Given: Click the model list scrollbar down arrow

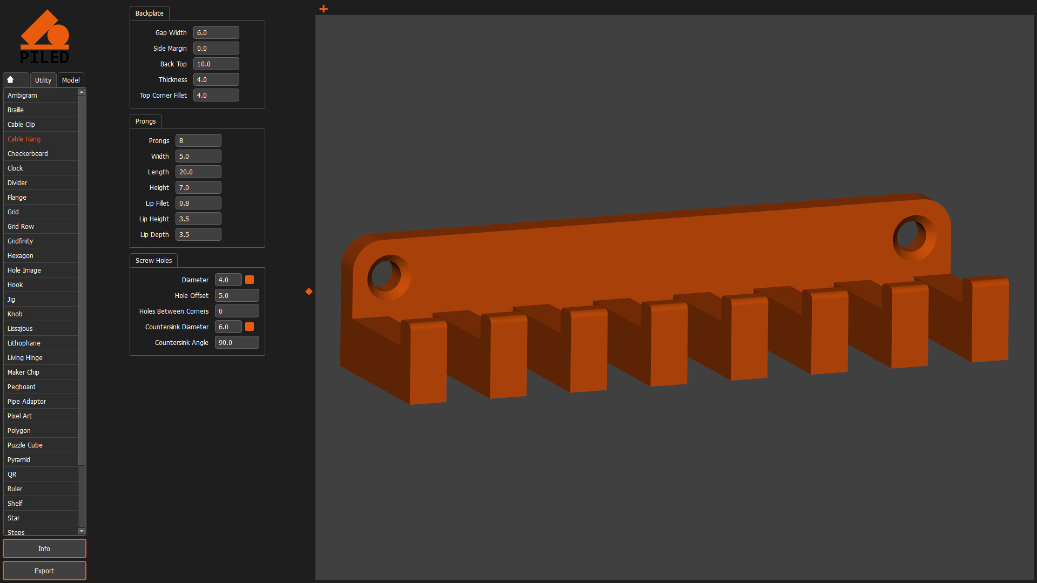Looking at the screenshot, I should point(82,531).
